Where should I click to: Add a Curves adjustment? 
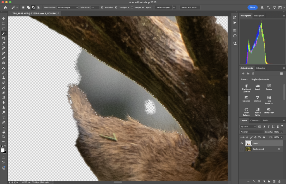[269, 86]
